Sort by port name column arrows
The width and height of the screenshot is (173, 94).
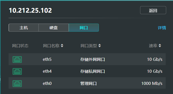click(x=62, y=46)
